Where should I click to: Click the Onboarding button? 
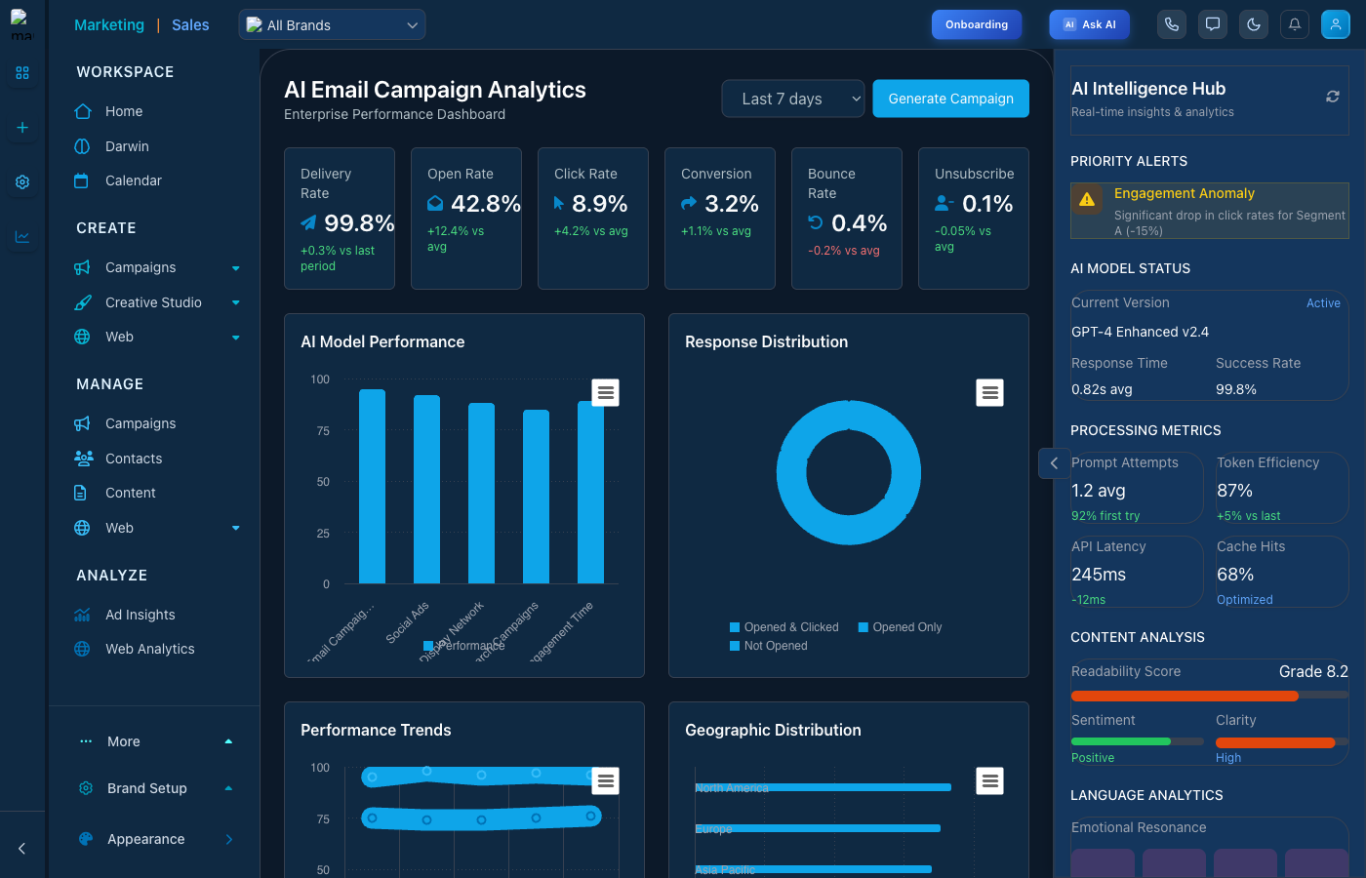[x=977, y=24]
